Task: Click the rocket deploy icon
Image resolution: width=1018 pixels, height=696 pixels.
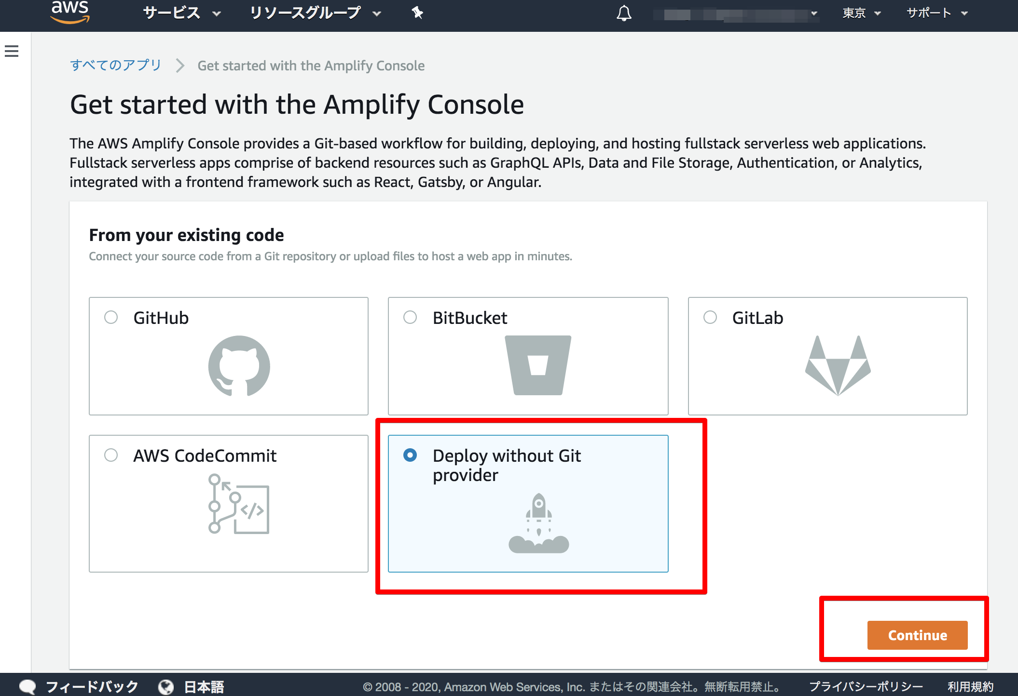Action: (x=539, y=523)
